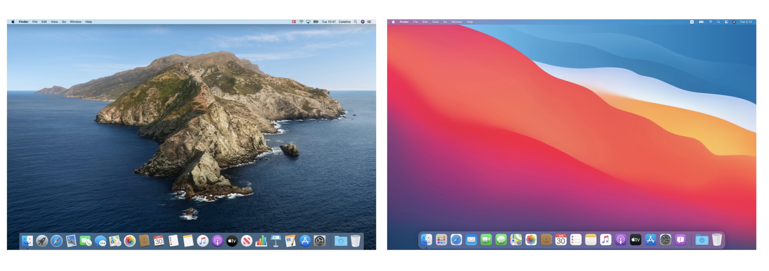Screen dimensions: 769x271
Task: Open Trash in the Big Sur dock
Action: pyautogui.click(x=717, y=240)
